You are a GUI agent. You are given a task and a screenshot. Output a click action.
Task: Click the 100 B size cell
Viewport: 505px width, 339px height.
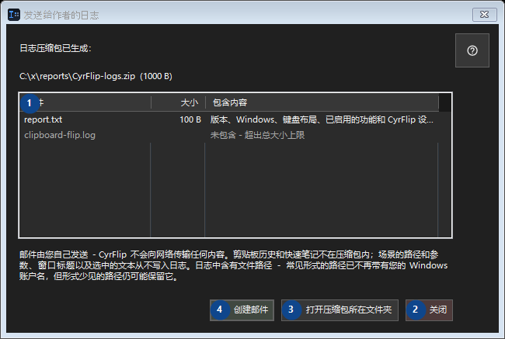(190, 119)
